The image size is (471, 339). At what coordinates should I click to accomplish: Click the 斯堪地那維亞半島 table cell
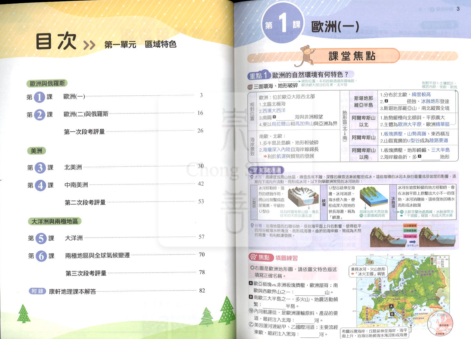tap(364, 102)
